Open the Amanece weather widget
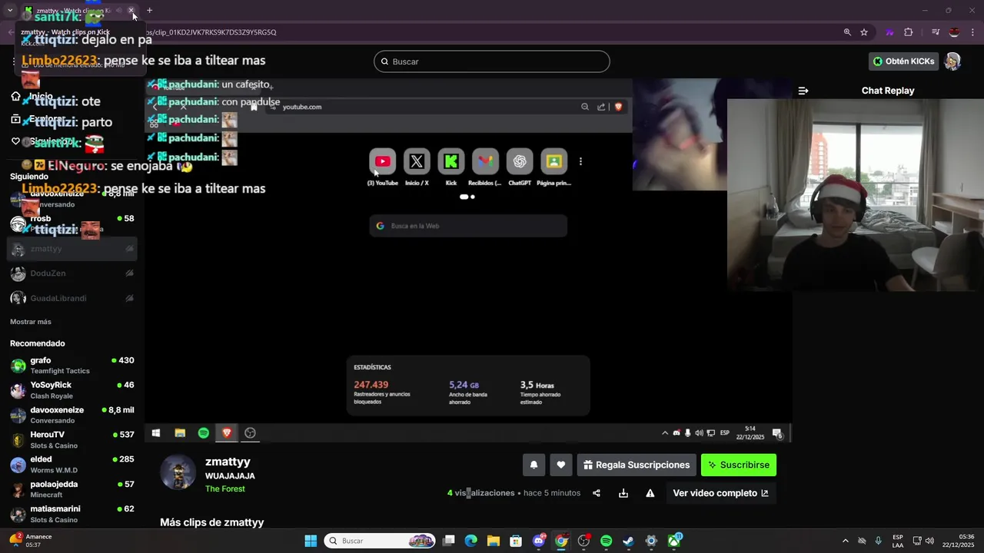Screen dimensions: 984x553 31,541
